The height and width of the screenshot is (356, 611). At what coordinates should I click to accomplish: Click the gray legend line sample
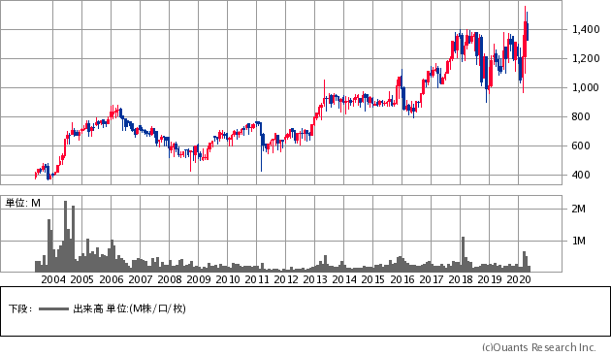tap(53, 309)
